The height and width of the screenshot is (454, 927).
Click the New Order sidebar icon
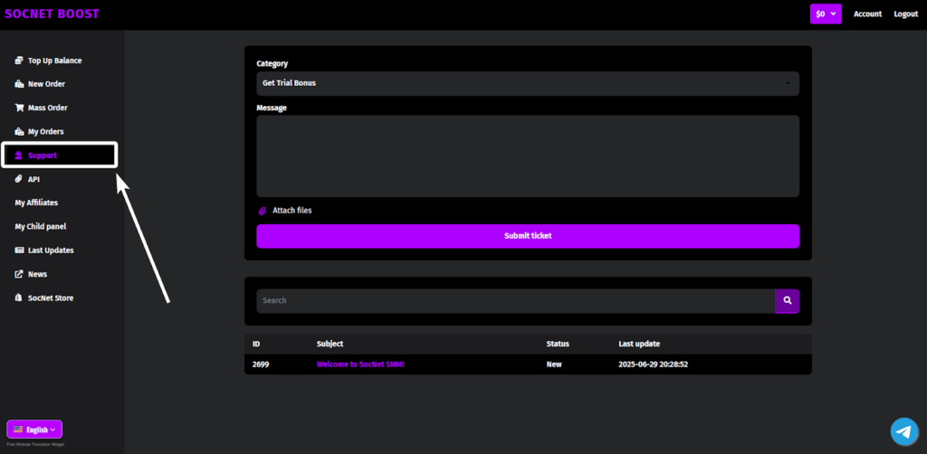19,84
